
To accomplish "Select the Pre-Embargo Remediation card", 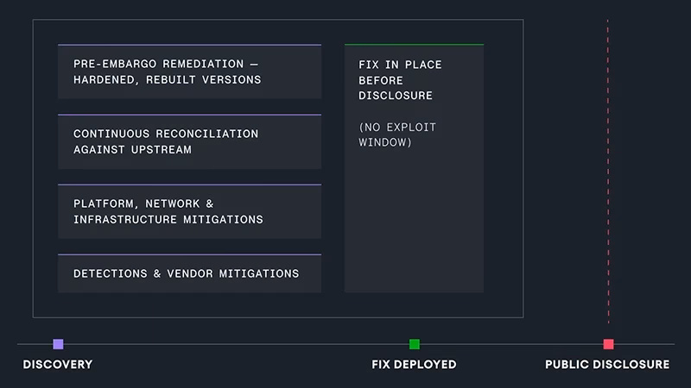I will 189,72.
